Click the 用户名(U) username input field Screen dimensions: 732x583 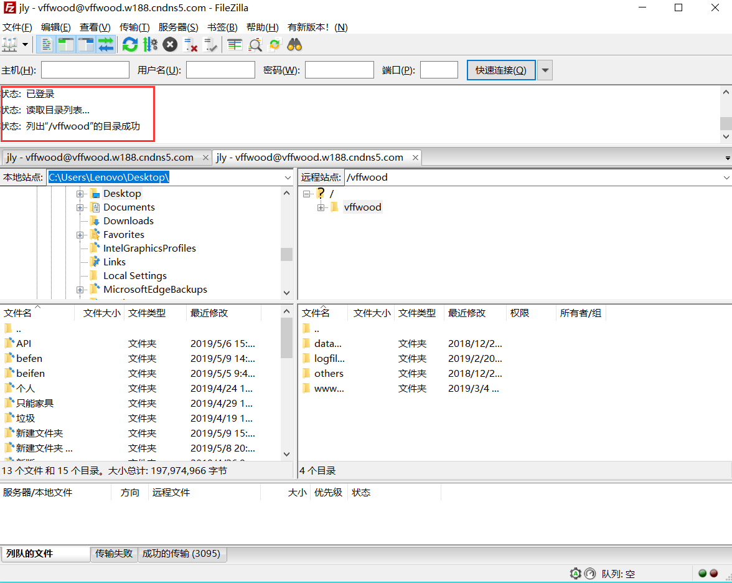pyautogui.click(x=220, y=70)
